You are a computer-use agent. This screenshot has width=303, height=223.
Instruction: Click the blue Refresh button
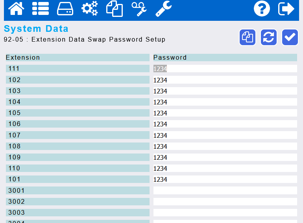tap(269, 37)
